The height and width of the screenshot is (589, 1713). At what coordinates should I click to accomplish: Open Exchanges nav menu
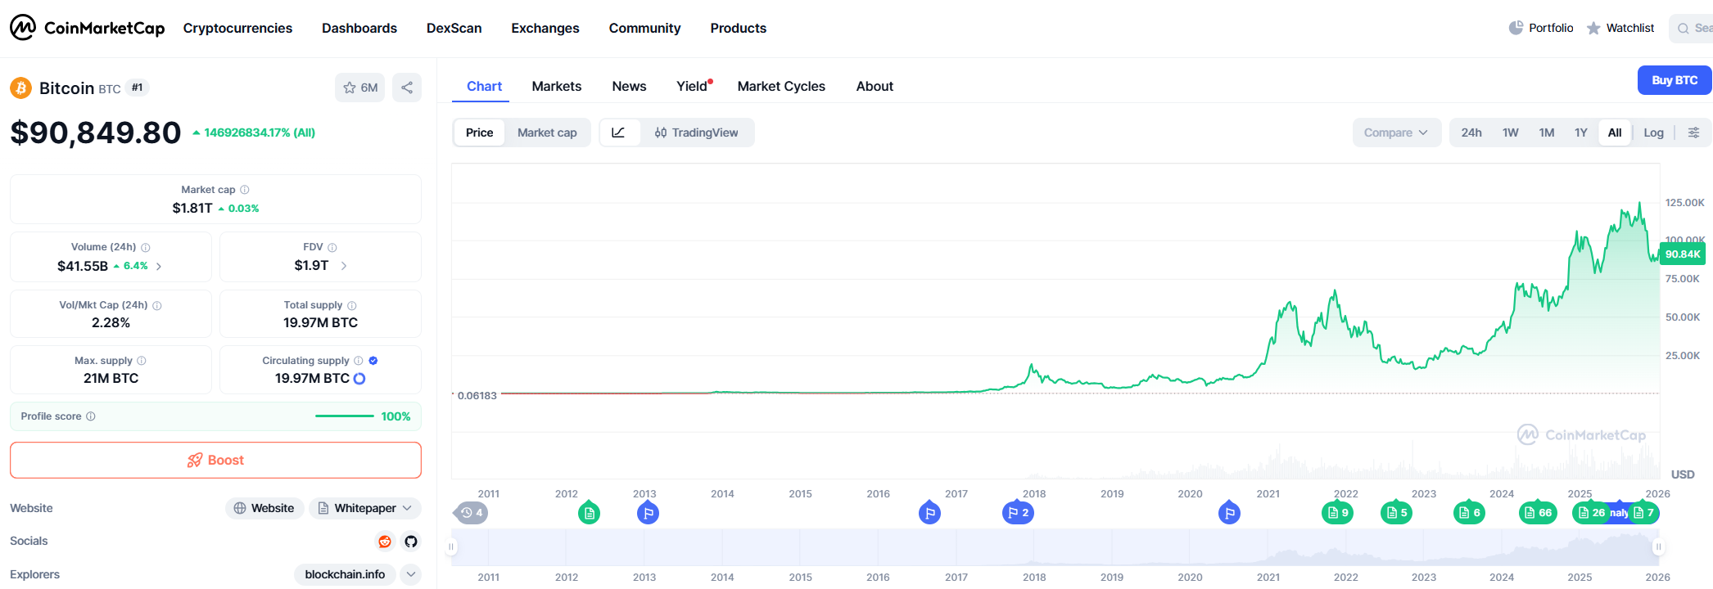click(545, 28)
